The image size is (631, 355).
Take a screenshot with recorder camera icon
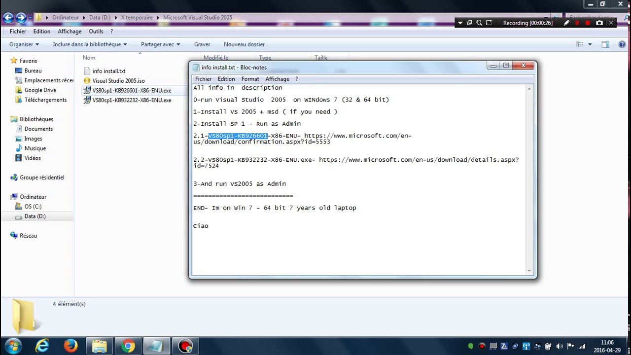tap(599, 23)
